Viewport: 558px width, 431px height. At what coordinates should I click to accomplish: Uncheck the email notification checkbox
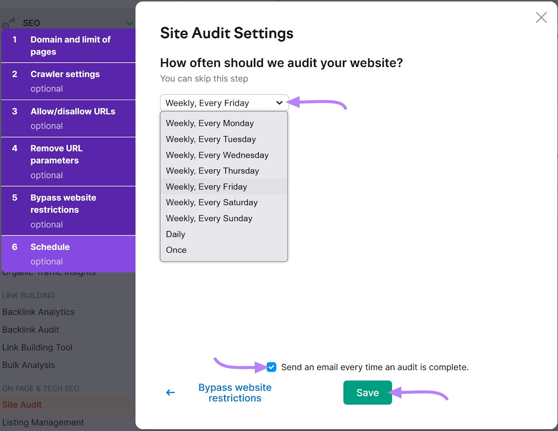(271, 367)
